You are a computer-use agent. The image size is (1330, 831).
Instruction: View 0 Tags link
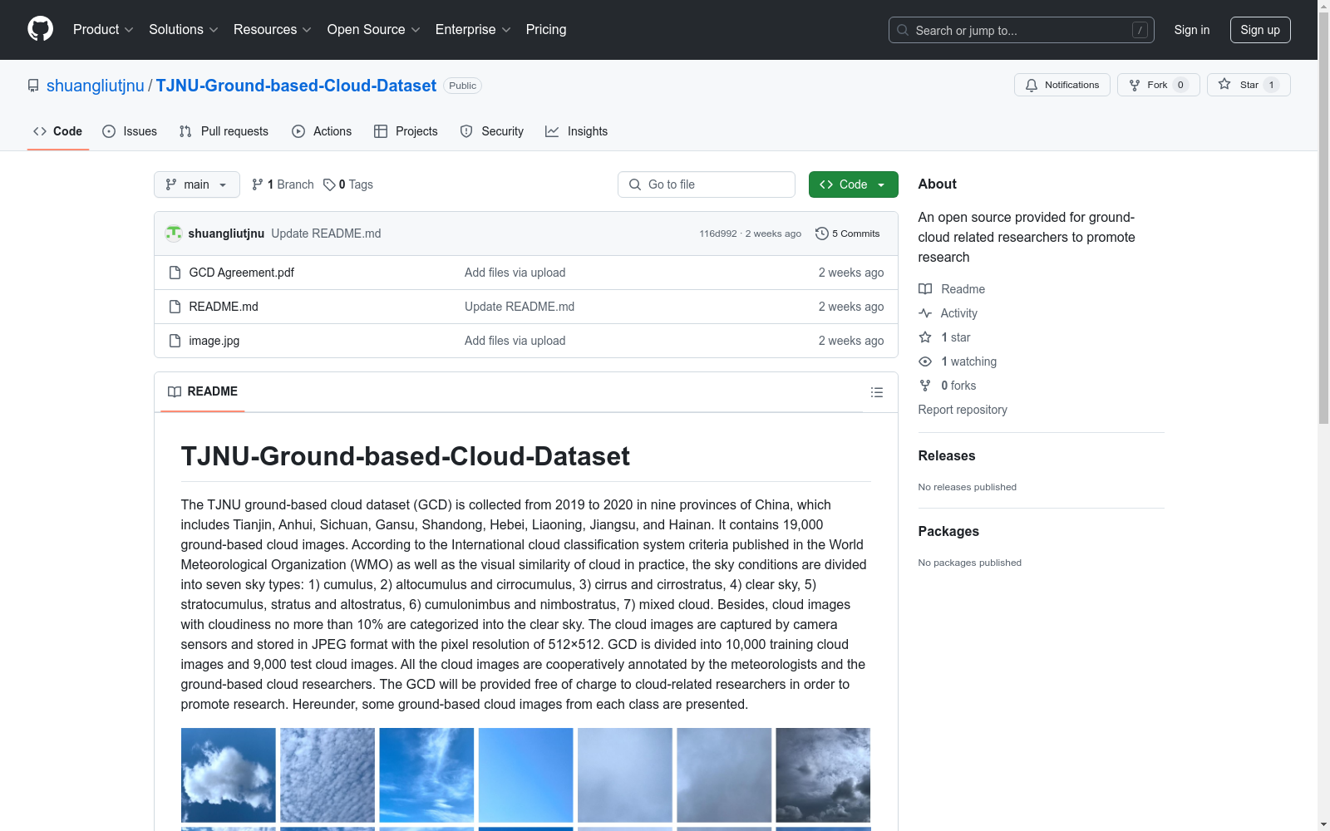point(348,184)
